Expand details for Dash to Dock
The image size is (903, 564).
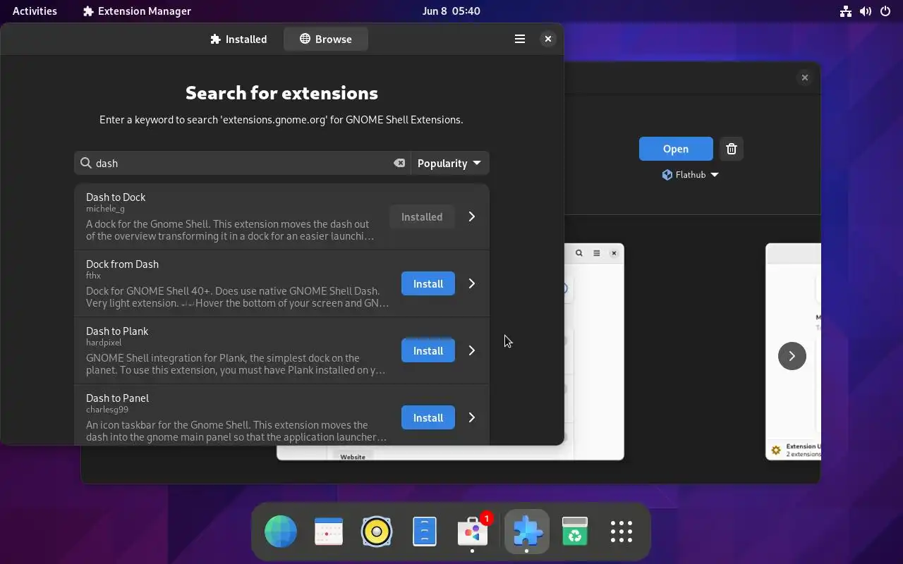[x=472, y=217]
